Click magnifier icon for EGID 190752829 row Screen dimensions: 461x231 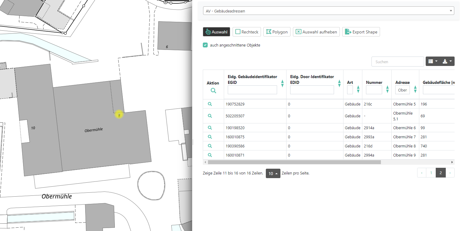(x=210, y=104)
